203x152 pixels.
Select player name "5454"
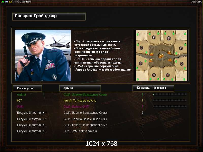pyautogui.click(x=20, y=107)
